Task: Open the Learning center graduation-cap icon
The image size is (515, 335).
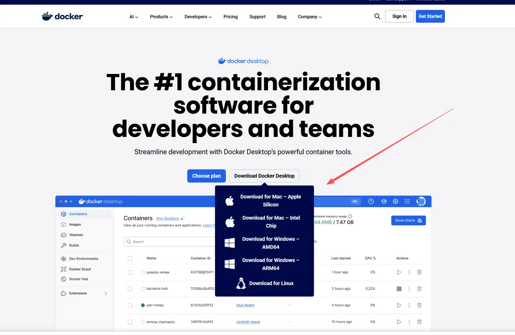Action: tap(383, 201)
